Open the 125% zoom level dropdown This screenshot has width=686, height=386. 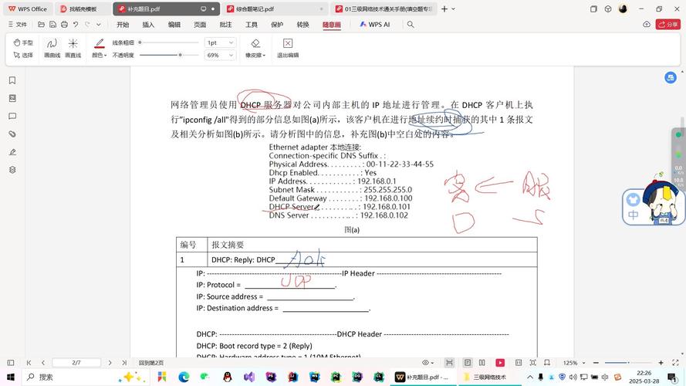(x=573, y=363)
